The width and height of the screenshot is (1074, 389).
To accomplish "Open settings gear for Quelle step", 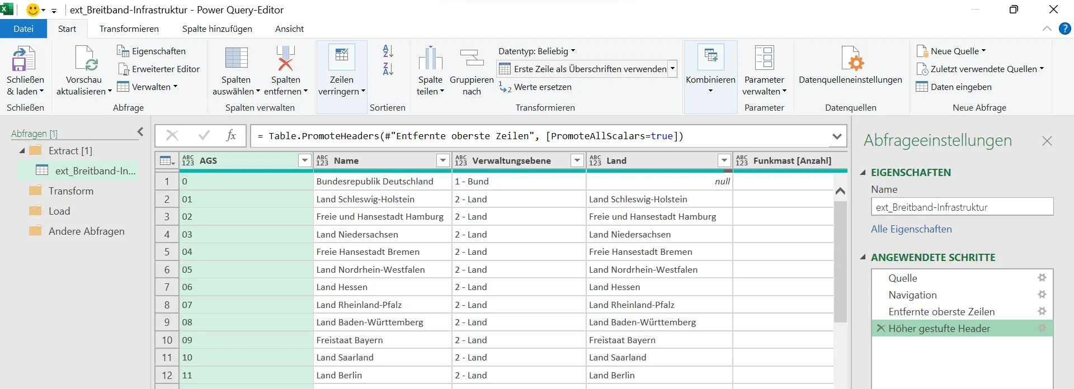I will click(x=1042, y=278).
